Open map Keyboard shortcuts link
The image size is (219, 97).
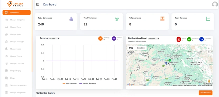pyautogui.click(x=177, y=85)
